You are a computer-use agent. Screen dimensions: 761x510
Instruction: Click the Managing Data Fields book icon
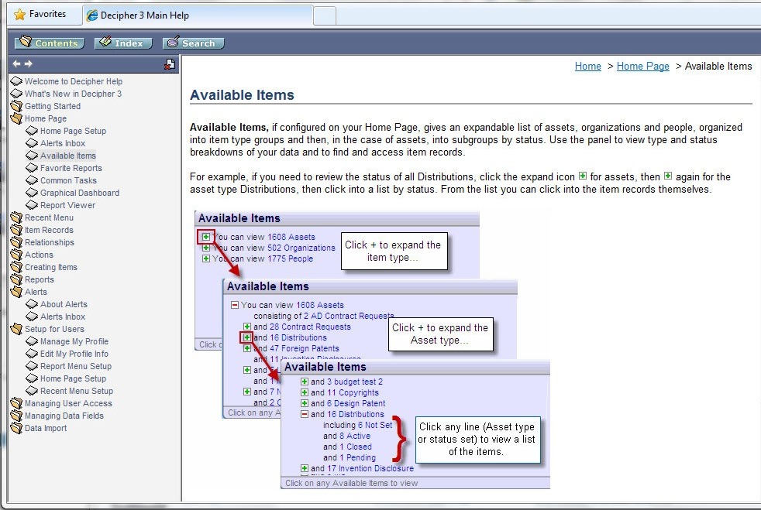click(16, 416)
